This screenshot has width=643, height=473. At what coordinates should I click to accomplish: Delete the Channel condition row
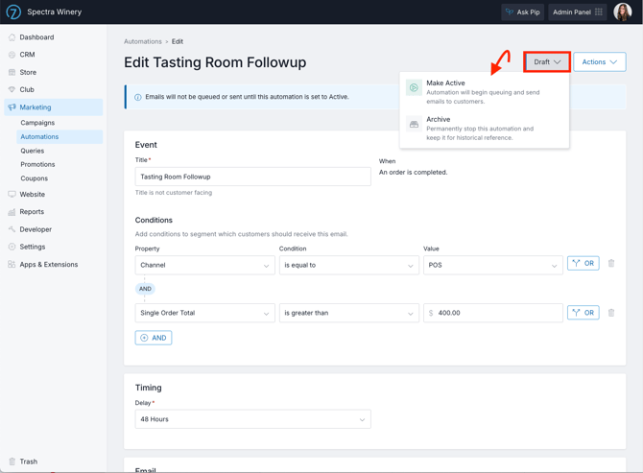[x=611, y=263]
